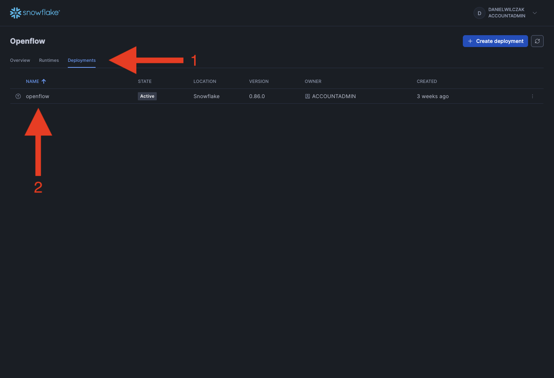Click the LOCATION column header
This screenshot has height=378, width=554.
(205, 81)
